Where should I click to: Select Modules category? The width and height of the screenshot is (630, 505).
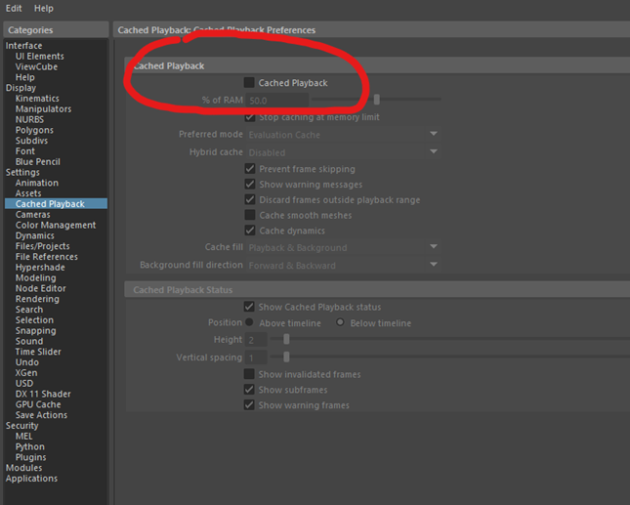tap(23, 468)
